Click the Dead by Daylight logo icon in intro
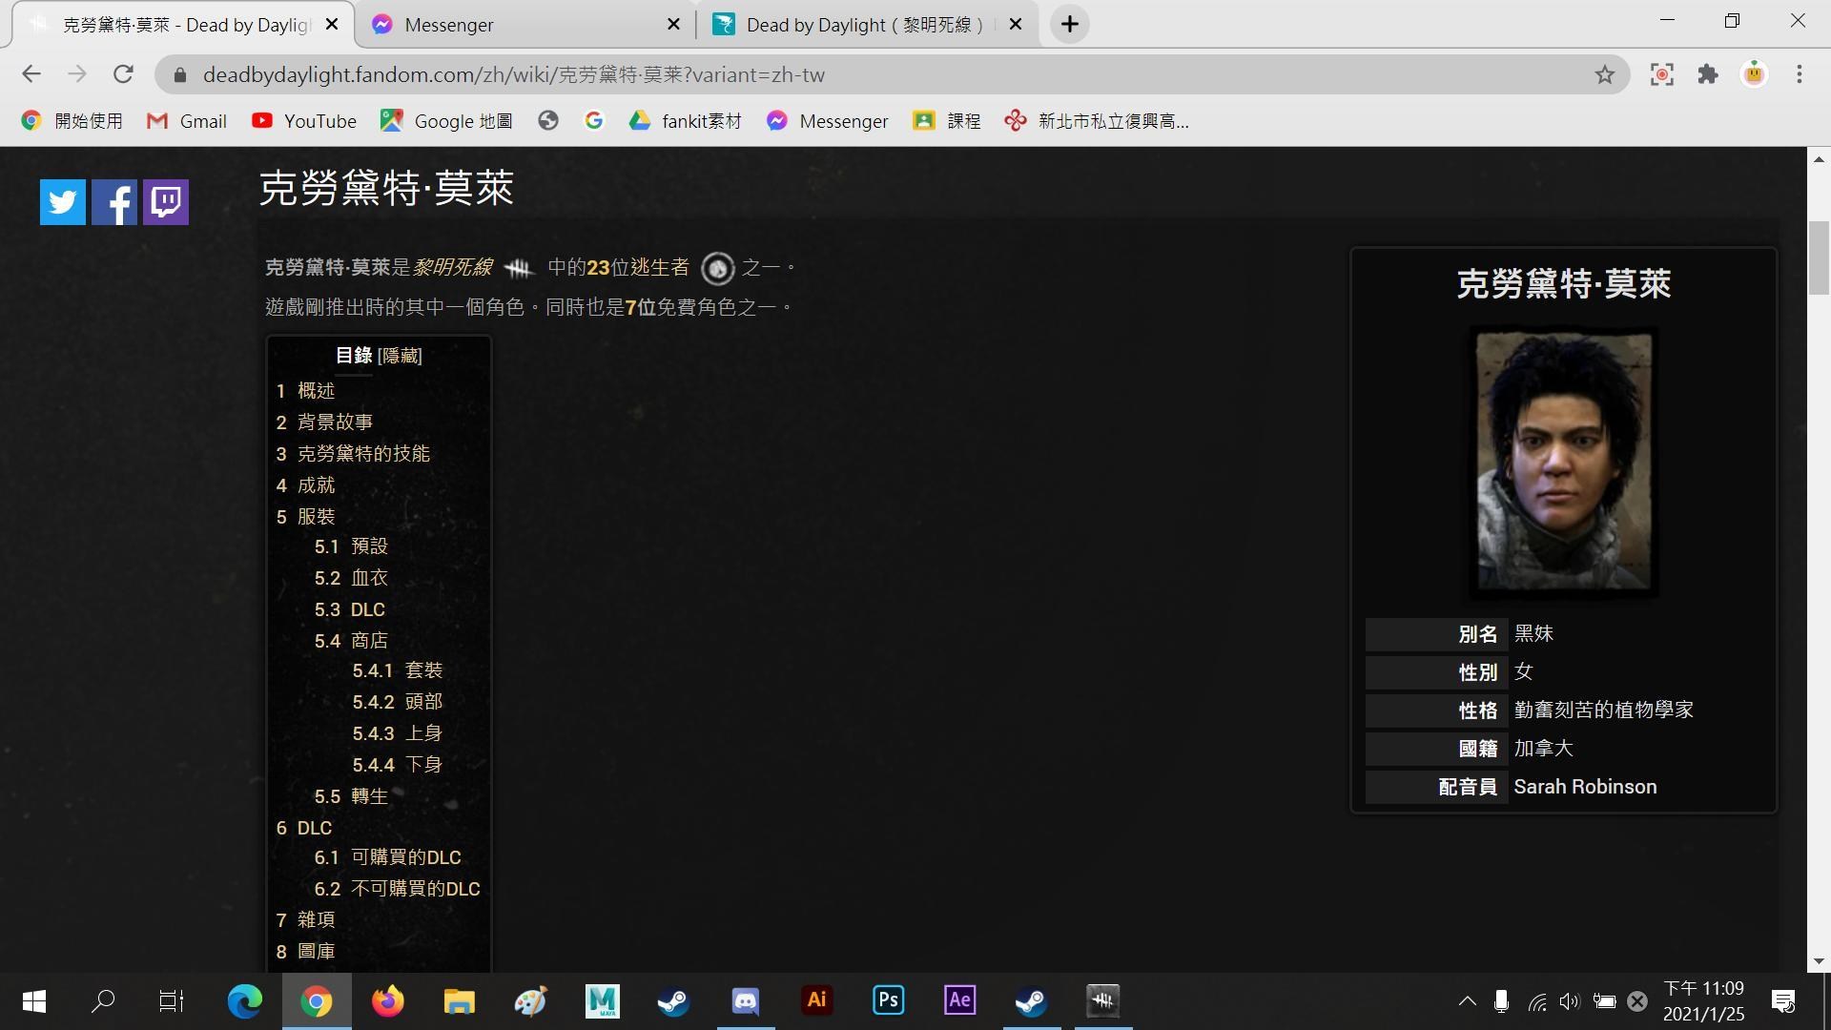The width and height of the screenshot is (1831, 1030). click(x=519, y=269)
